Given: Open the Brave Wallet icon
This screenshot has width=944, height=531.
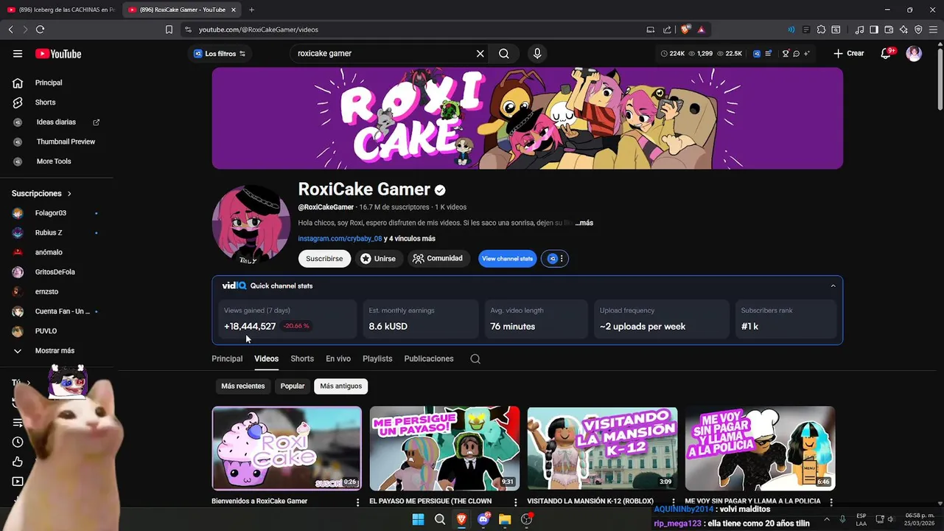Looking at the screenshot, I should (x=889, y=29).
